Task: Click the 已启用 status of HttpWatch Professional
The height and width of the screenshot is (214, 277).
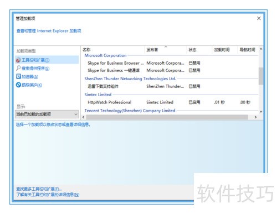Action: pyautogui.click(x=194, y=102)
